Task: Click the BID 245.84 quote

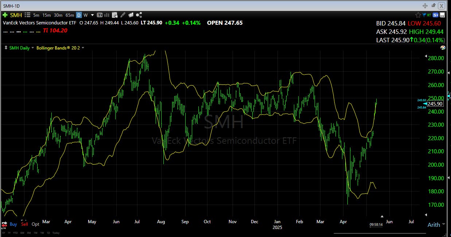Action: point(390,23)
